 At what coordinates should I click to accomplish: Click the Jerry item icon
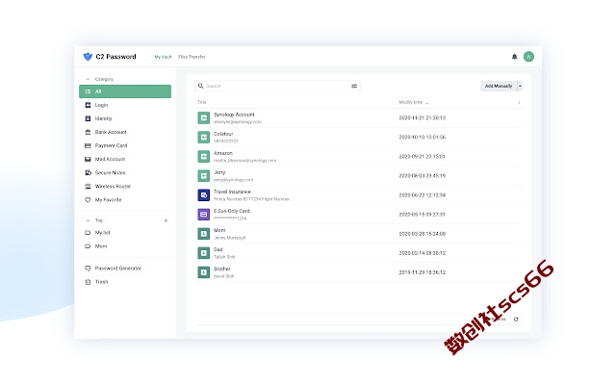pyautogui.click(x=203, y=175)
